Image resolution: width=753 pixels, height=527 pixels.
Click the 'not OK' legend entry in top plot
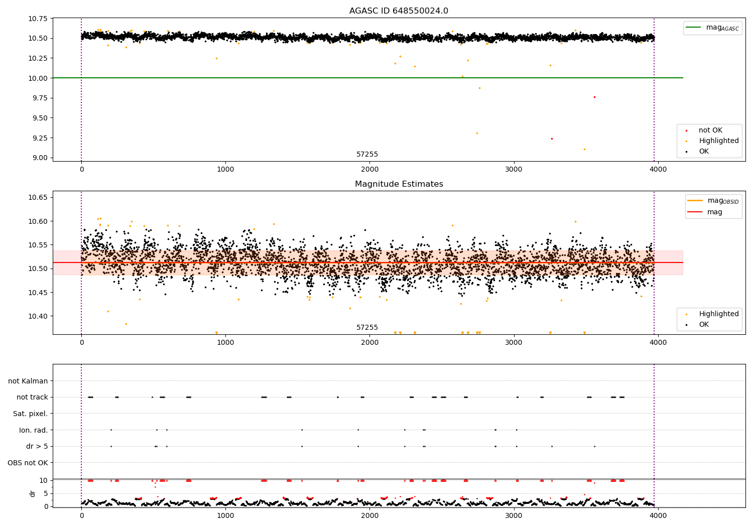(x=710, y=130)
